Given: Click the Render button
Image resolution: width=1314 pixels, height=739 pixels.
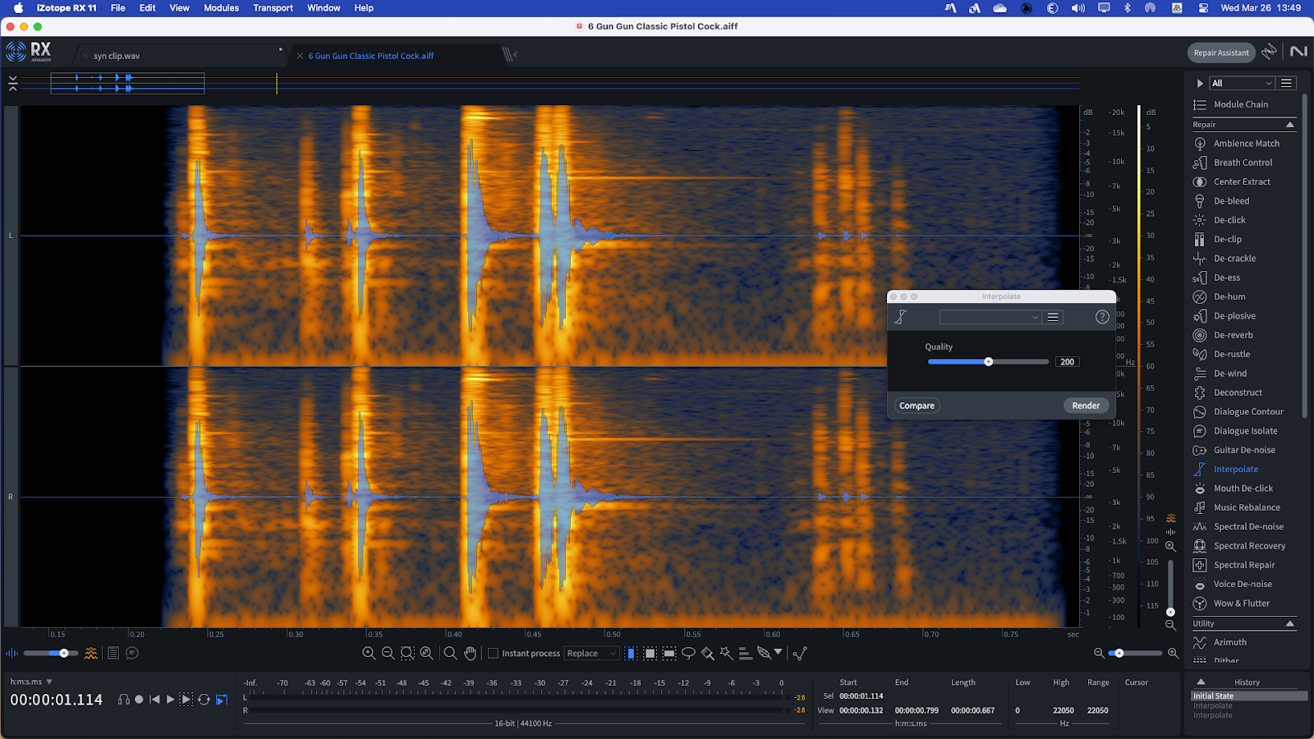Looking at the screenshot, I should (x=1085, y=406).
